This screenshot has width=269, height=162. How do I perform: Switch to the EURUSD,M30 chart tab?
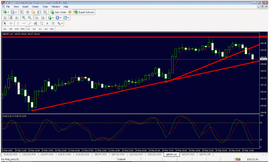point(11,154)
